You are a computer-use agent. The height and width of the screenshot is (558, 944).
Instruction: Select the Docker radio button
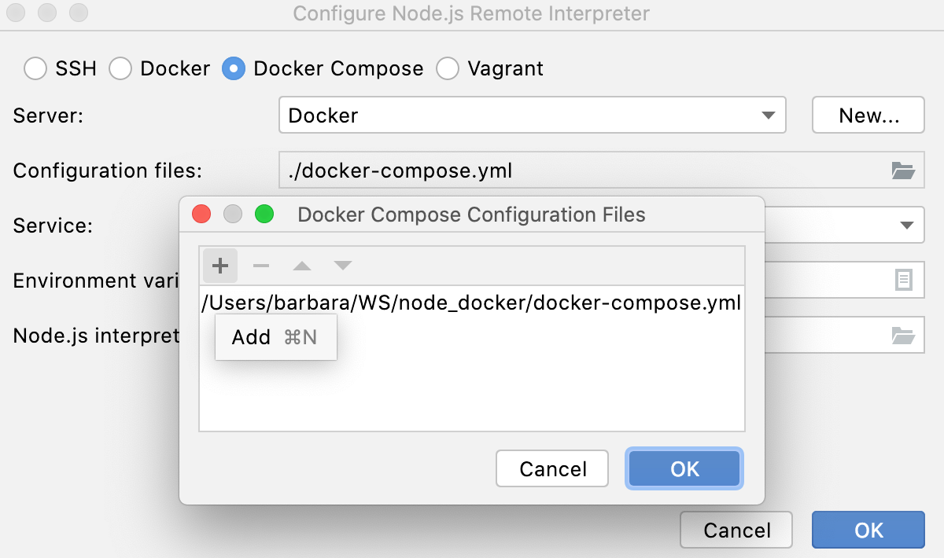(121, 69)
